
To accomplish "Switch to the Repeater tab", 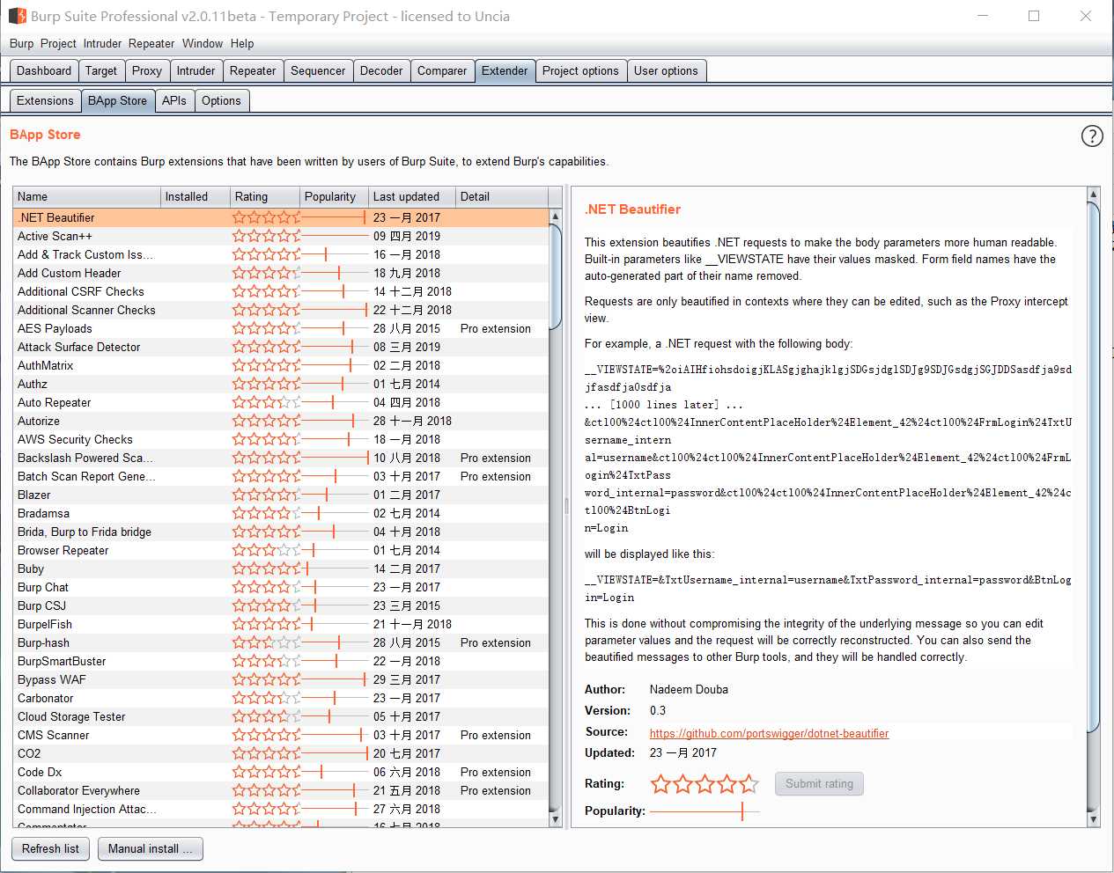I will pos(253,70).
